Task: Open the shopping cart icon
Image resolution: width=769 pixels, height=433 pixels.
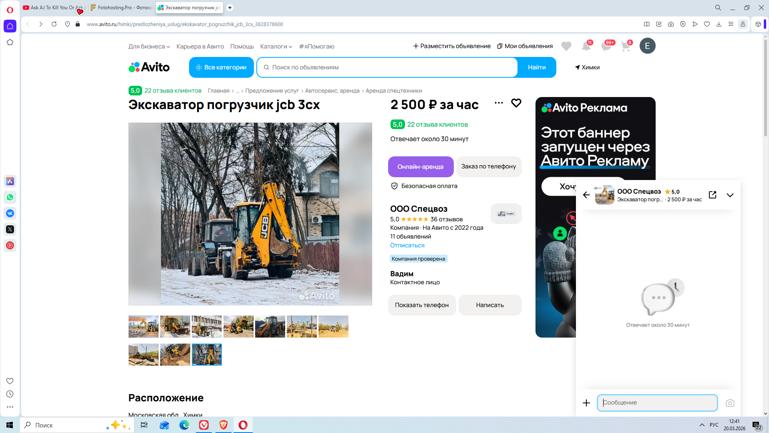Action: 626,46
